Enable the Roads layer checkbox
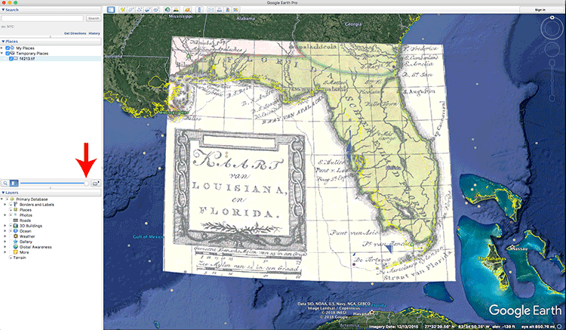566x330 pixels. coord(11,221)
